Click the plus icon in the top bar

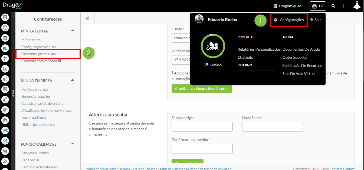coord(344,6)
